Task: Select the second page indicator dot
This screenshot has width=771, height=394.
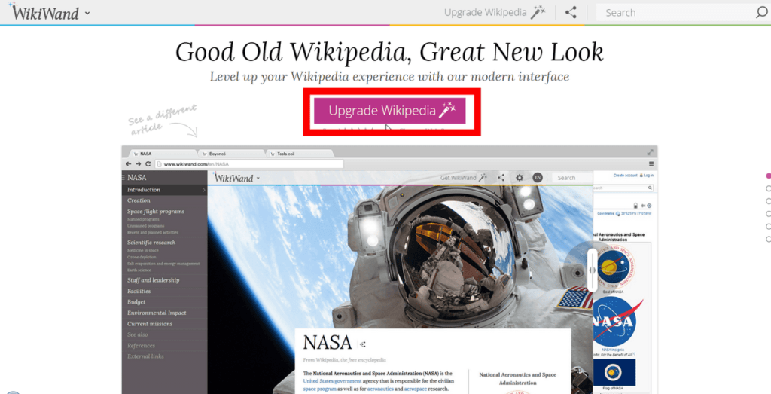Action: pos(768,188)
